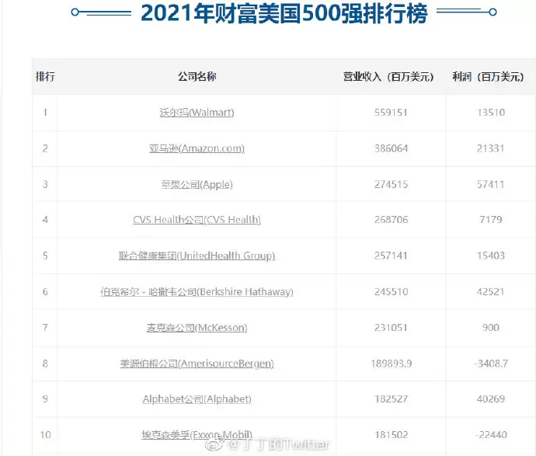Image resolution: width=536 pixels, height=456 pixels.
Task: Click rank number 10 in Exxon Mobil row
Action: coord(45,435)
